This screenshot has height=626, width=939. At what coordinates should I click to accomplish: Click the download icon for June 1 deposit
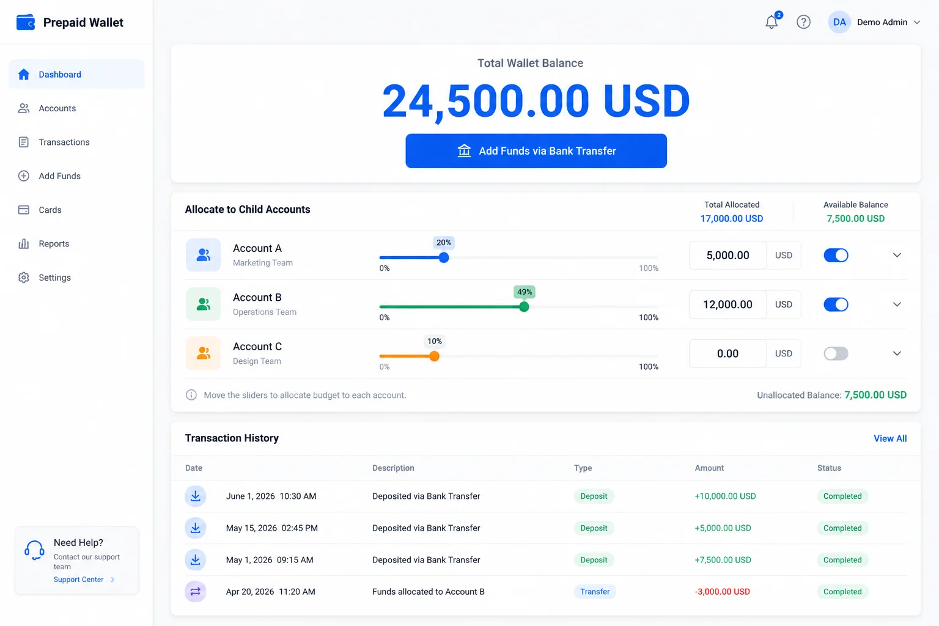196,496
